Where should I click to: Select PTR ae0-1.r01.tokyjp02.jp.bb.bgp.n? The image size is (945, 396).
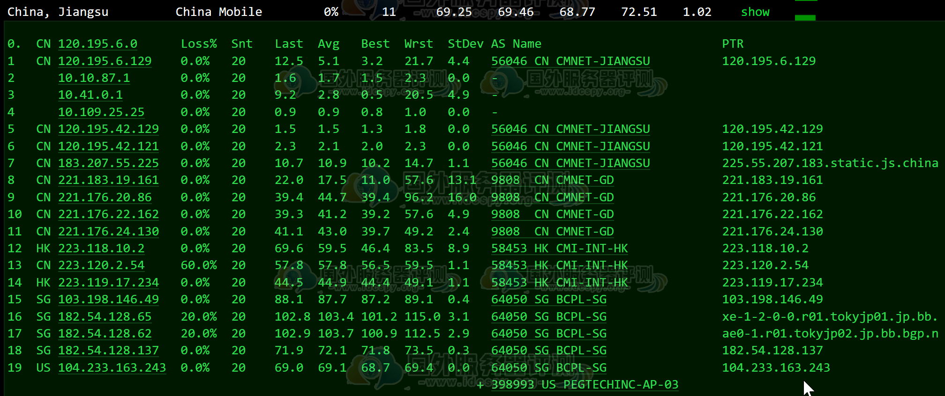coord(830,334)
